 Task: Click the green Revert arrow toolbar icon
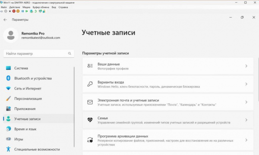tap(35, 11)
